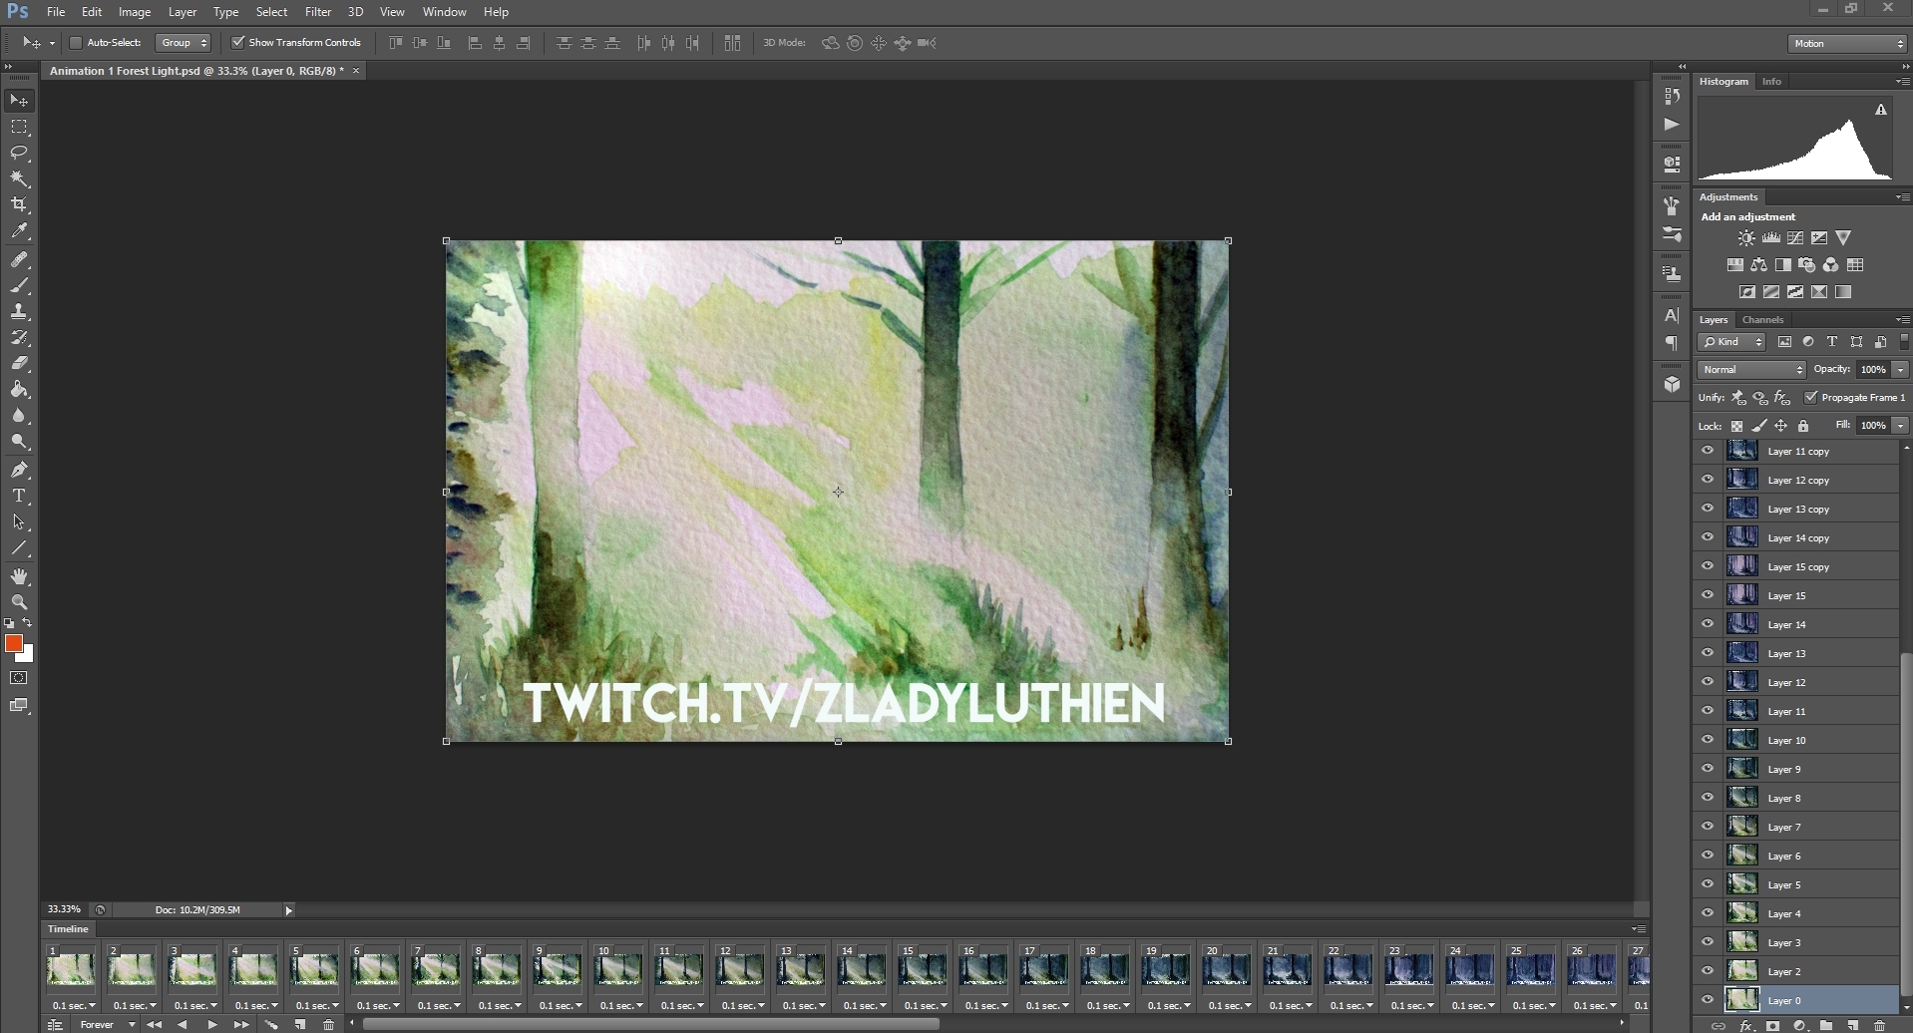Image resolution: width=1913 pixels, height=1033 pixels.
Task: Change frame 1 delay 0.1 sec dropdown
Action: (x=73, y=1005)
